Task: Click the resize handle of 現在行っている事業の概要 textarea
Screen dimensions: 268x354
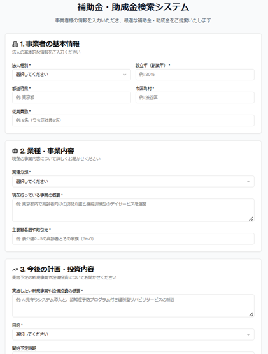Action: click(251, 219)
